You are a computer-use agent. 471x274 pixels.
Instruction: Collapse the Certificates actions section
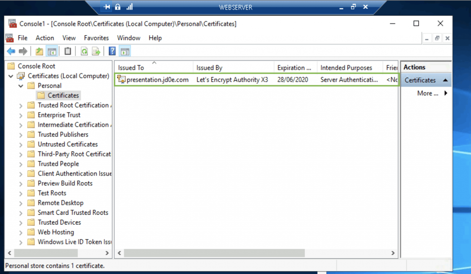[446, 80]
